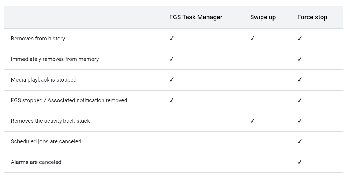Click FGS Task Manager checkmark for Media playback row
Image resolution: width=350 pixels, height=180 pixels.
click(171, 80)
